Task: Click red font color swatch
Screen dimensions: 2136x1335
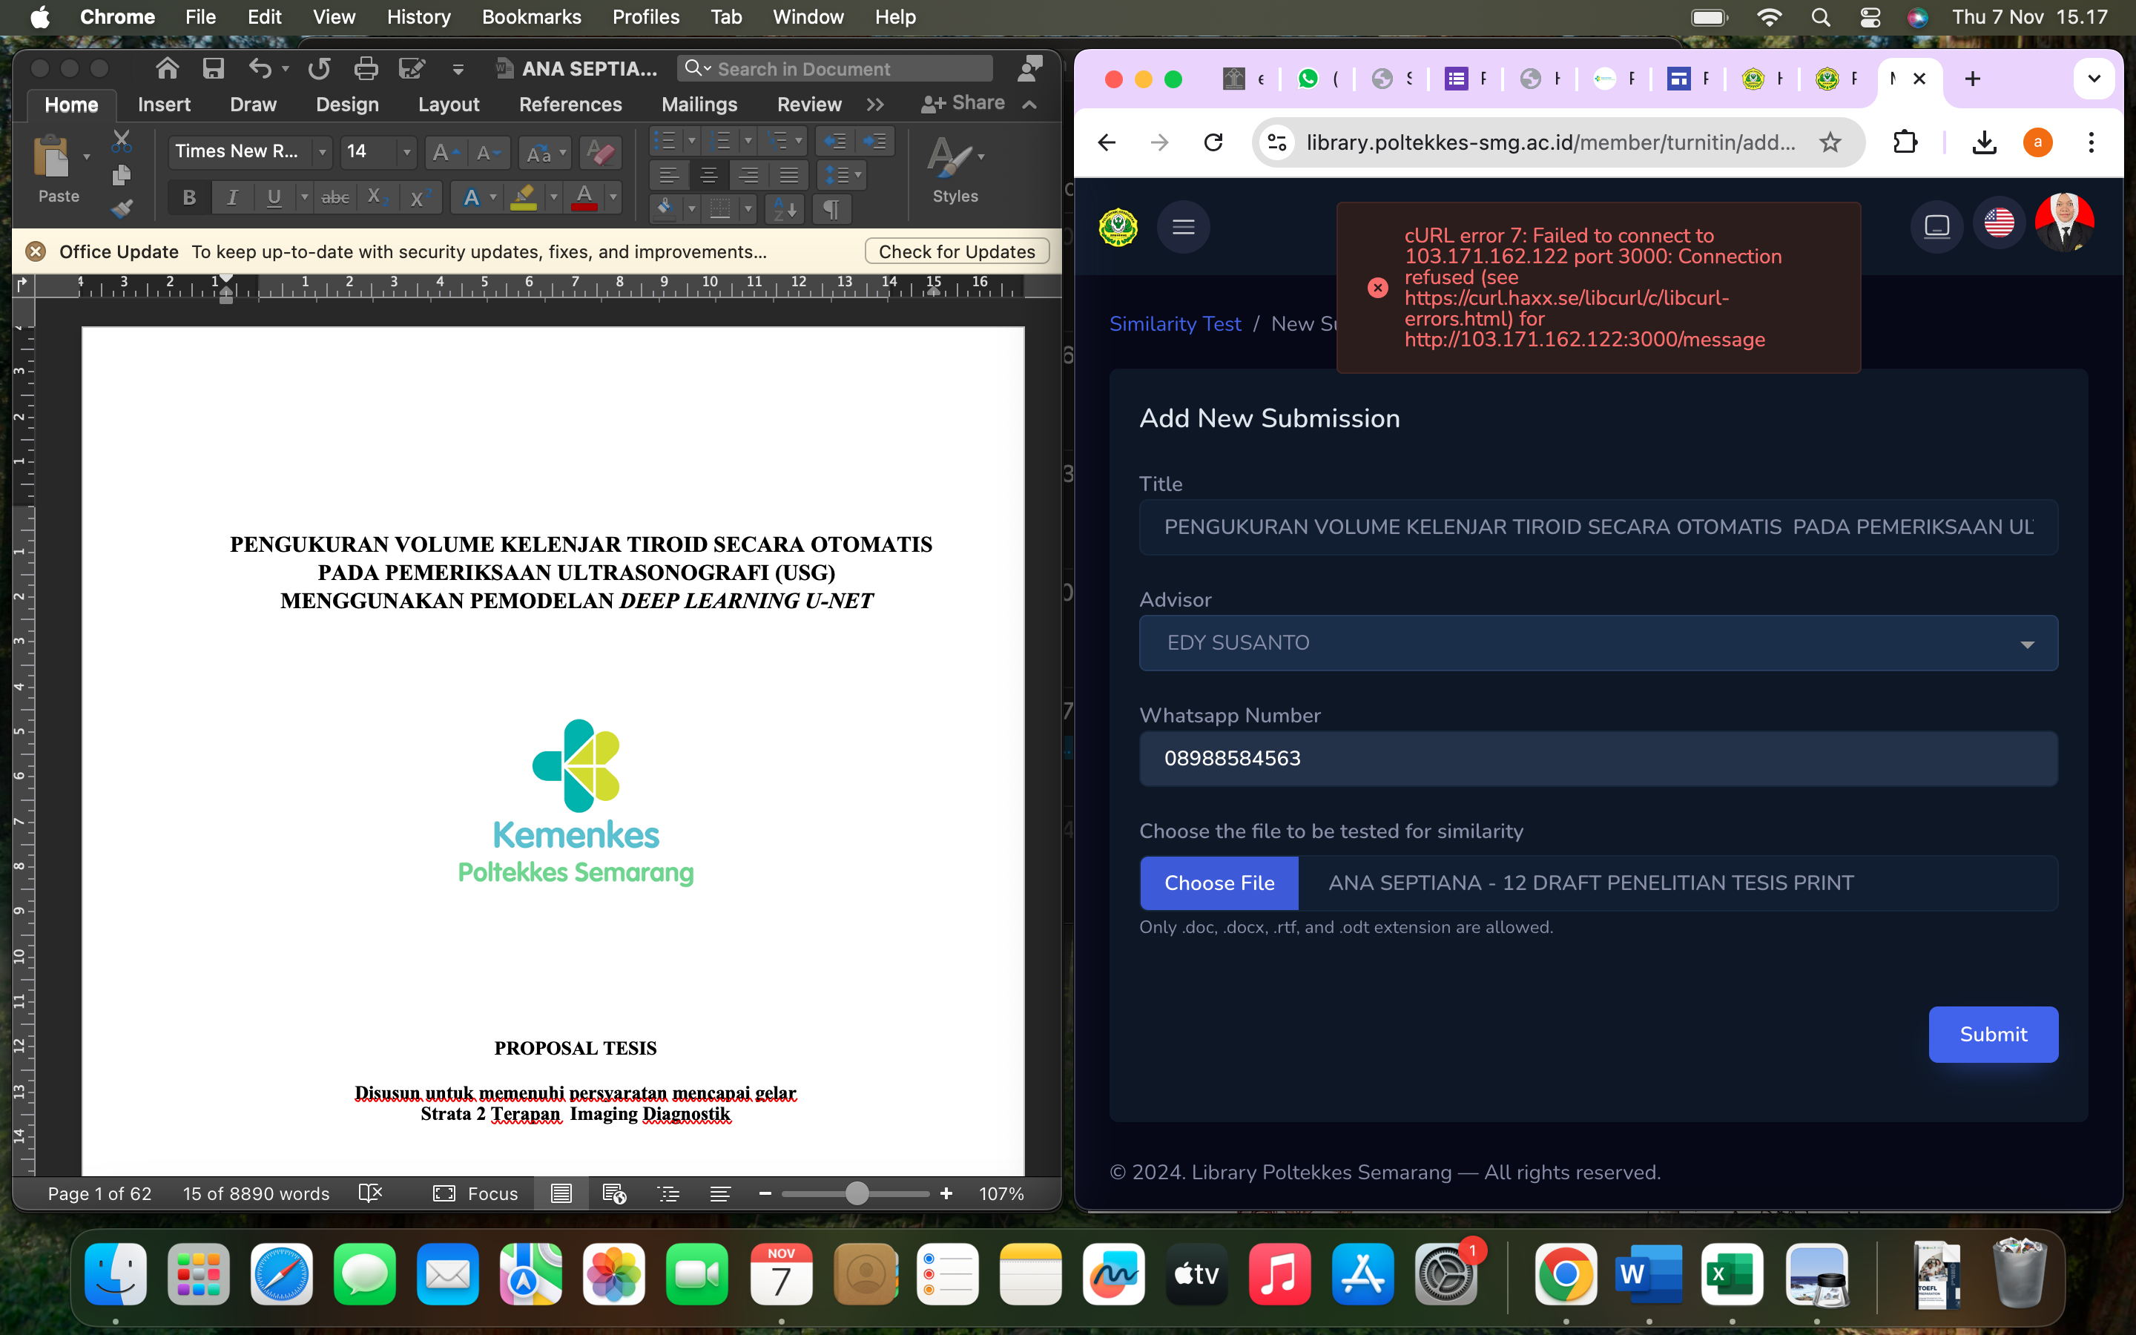Action: click(x=584, y=198)
